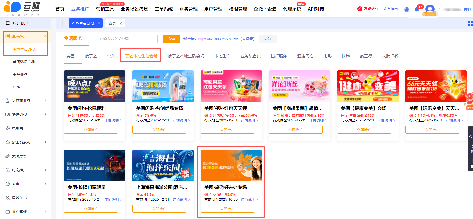Image resolution: width=473 pixels, height=219 pixels.
Task: Focus the 请输入业务关键词 search field
Action: click(x=127, y=39)
